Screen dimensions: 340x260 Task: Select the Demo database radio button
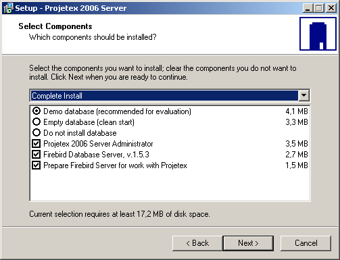point(37,111)
